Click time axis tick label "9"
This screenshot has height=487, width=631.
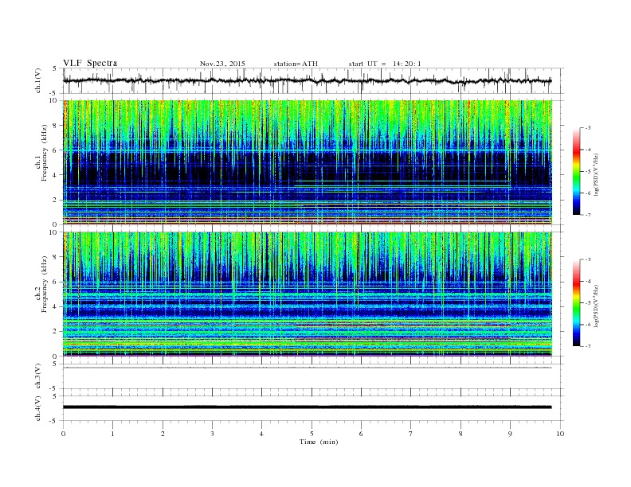coord(510,434)
